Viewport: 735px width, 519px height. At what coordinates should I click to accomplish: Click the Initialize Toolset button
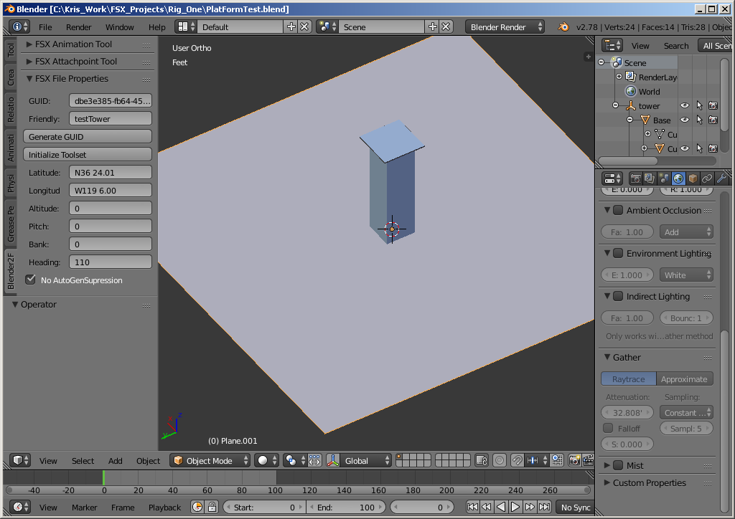[x=88, y=155]
